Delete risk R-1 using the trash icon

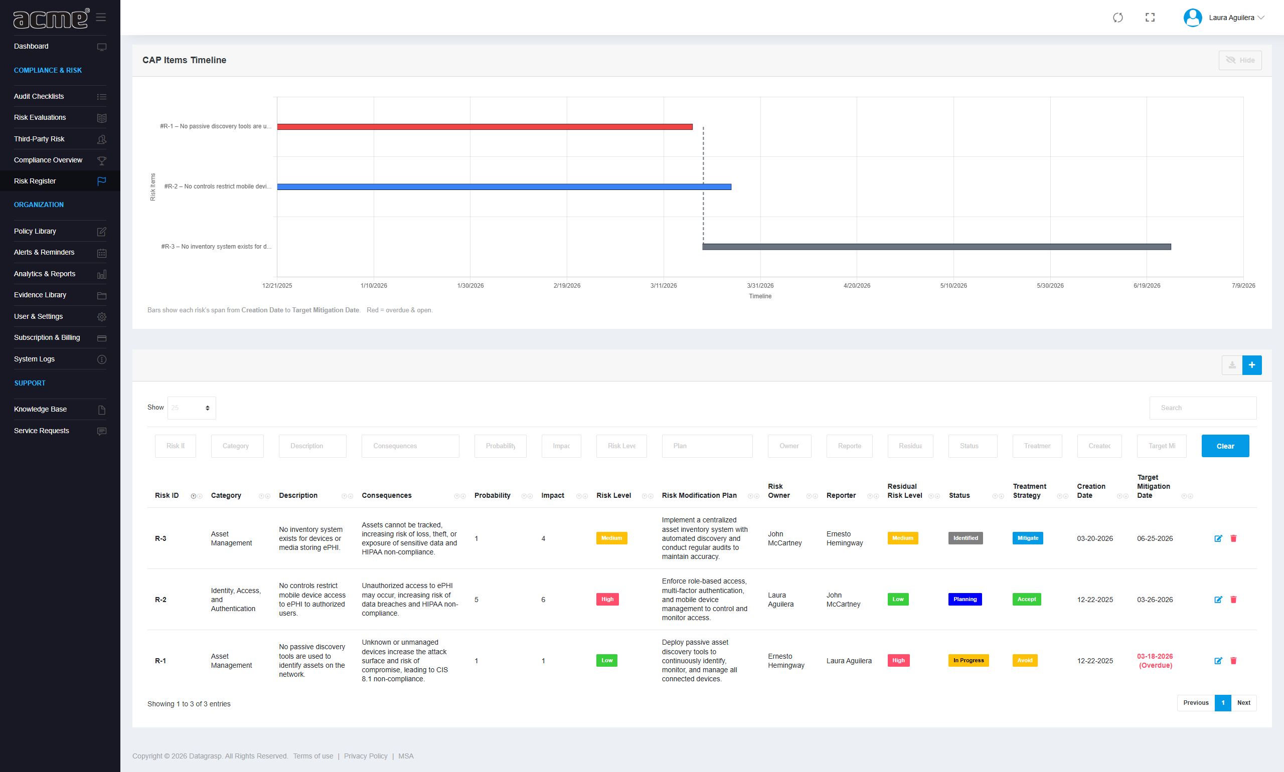pos(1233,661)
